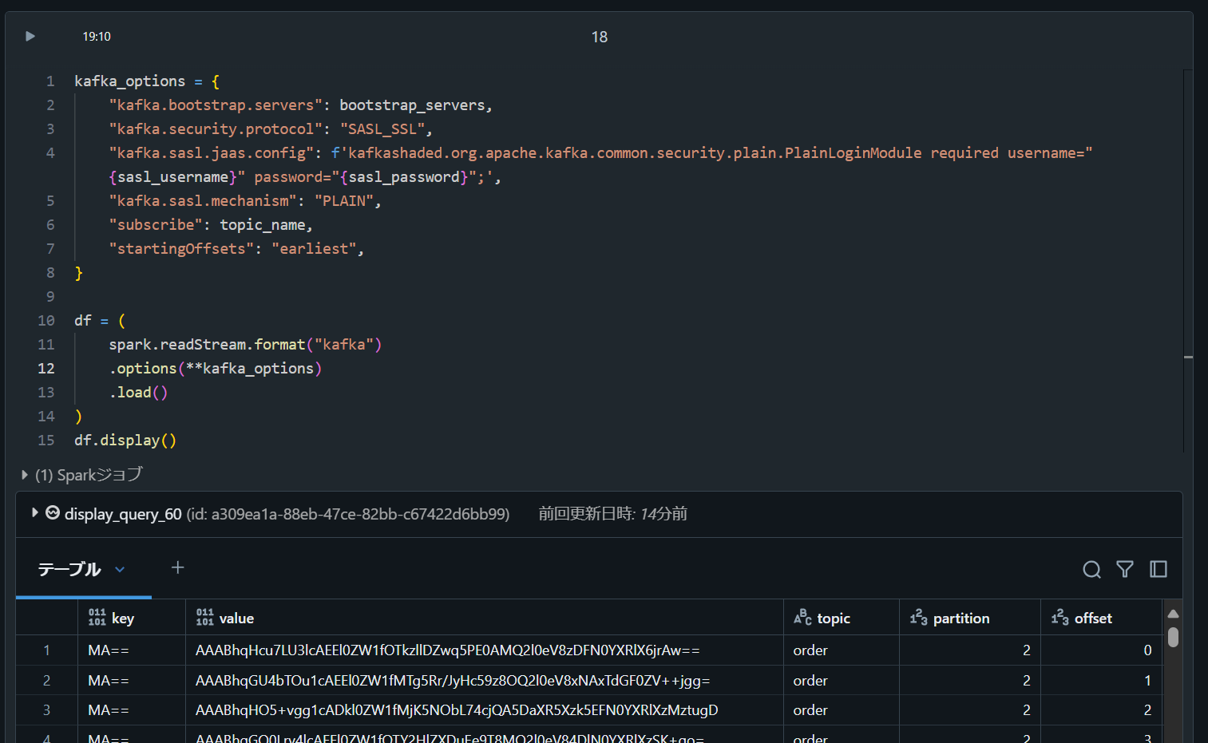The image size is (1208, 743).
Task: Click the offset column header
Action: coord(1102,618)
